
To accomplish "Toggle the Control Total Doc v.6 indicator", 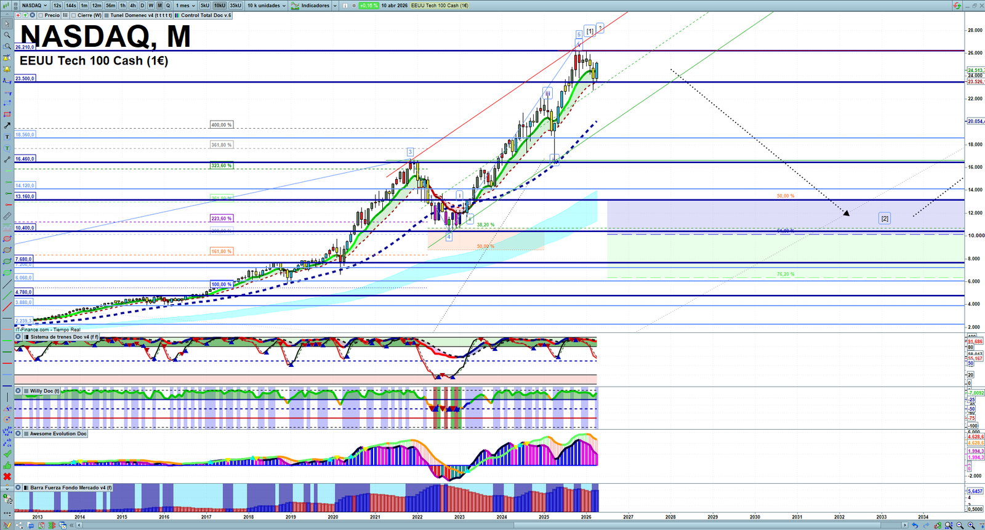I will (177, 15).
